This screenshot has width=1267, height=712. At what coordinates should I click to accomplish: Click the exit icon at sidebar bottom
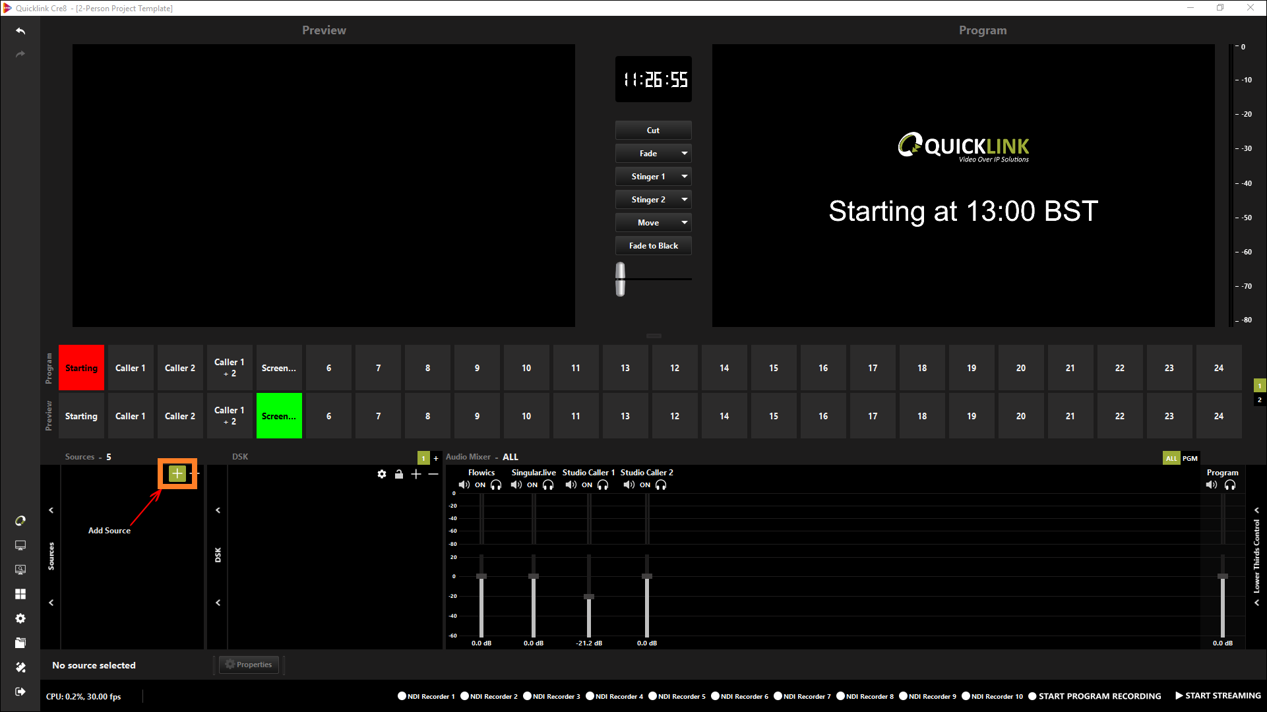point(20,692)
